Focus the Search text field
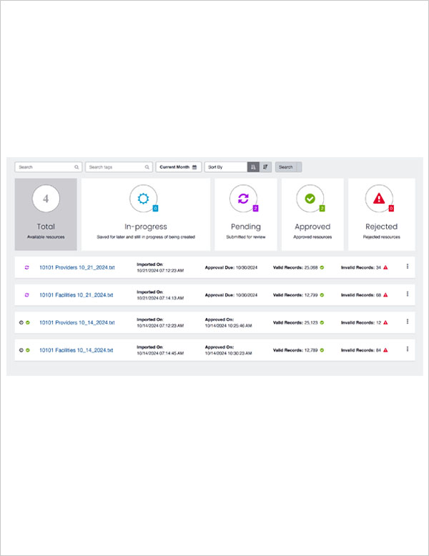429x556 pixels. [x=48, y=167]
